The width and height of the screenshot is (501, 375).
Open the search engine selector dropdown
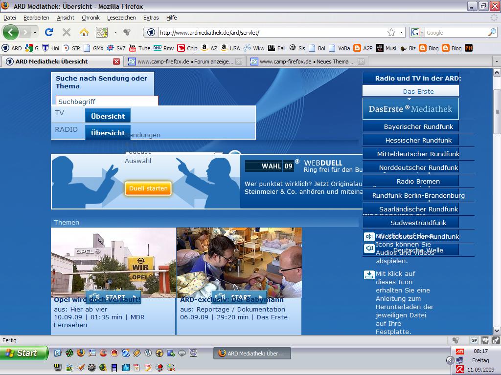pos(417,32)
